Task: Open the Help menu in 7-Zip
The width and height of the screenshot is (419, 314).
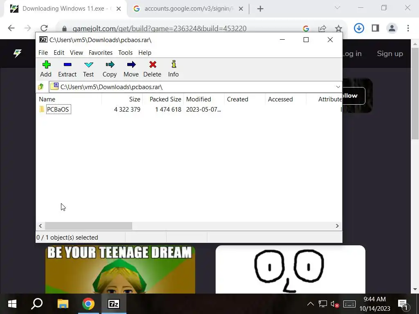Action: pyautogui.click(x=144, y=53)
